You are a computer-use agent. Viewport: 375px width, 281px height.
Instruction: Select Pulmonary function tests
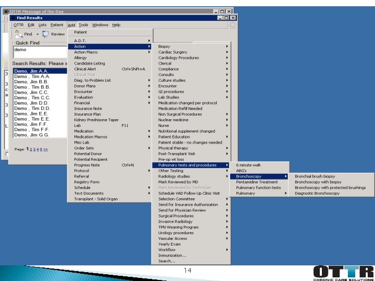click(259, 188)
